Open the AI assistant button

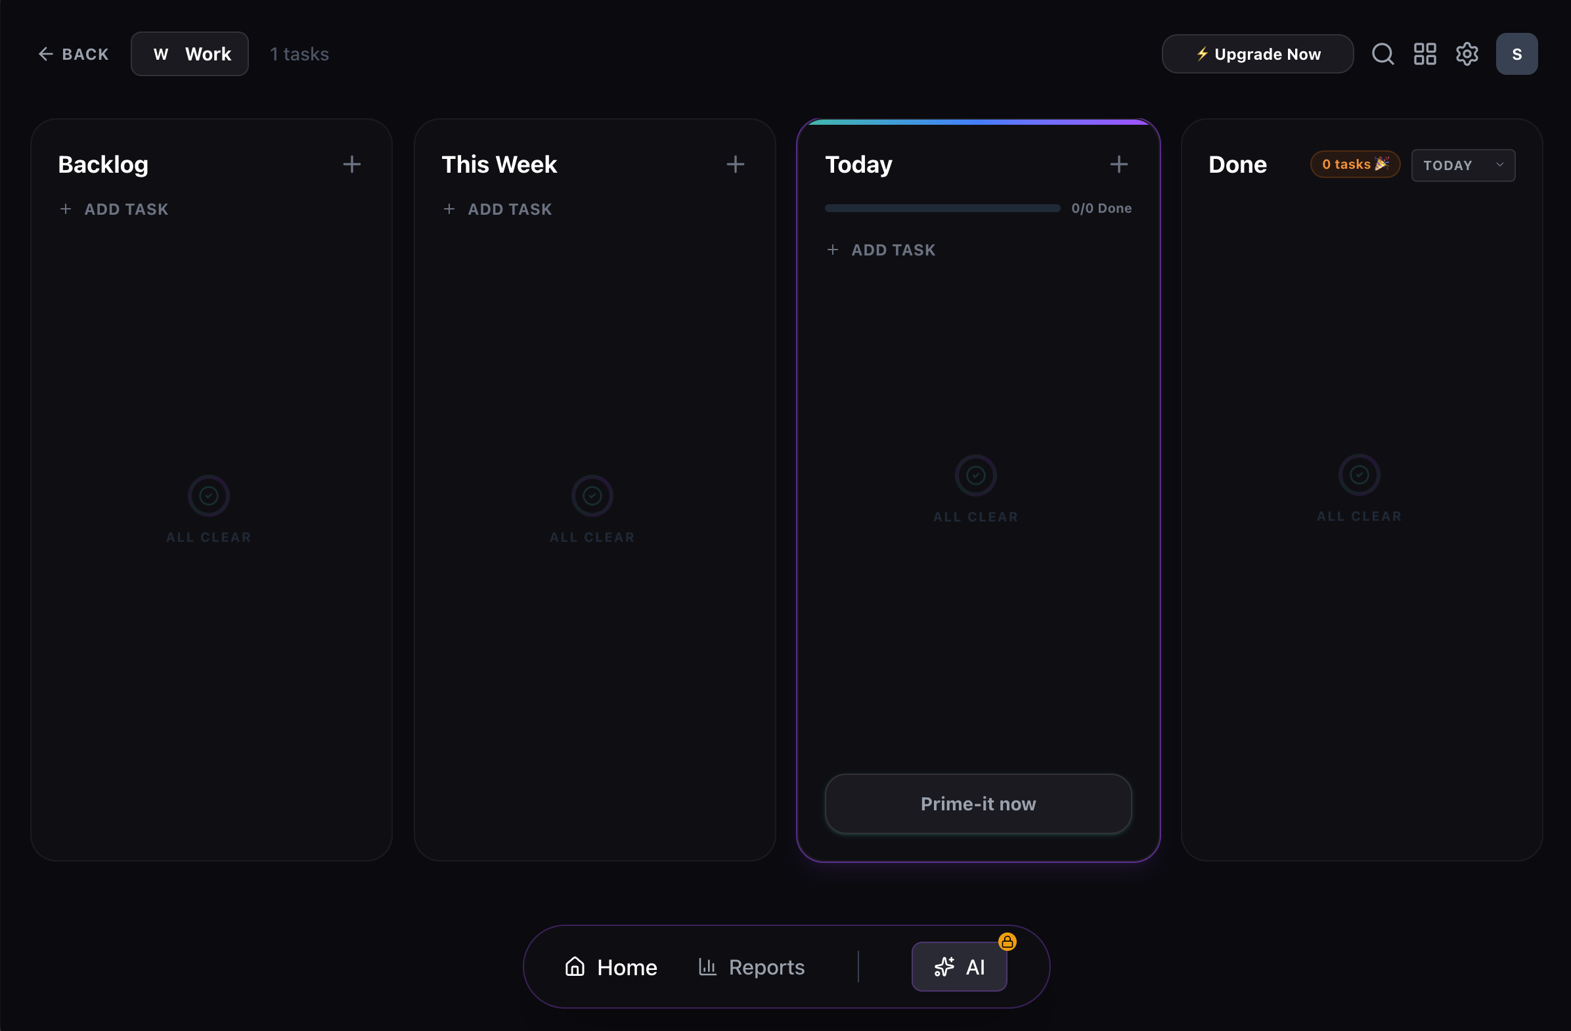[x=959, y=967]
